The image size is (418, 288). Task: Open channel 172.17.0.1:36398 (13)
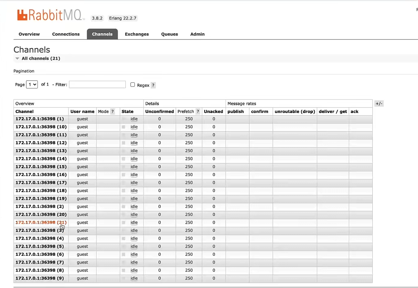[41, 151]
